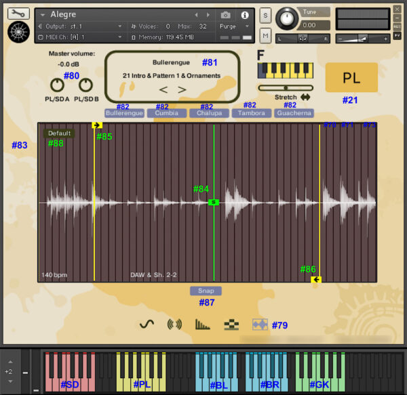Image resolution: width=407 pixels, height=395 pixels.
Task: Expand the arrow beside Alegre instrument name
Action: [43, 15]
